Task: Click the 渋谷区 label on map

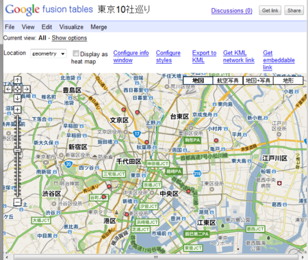Action: (51, 194)
